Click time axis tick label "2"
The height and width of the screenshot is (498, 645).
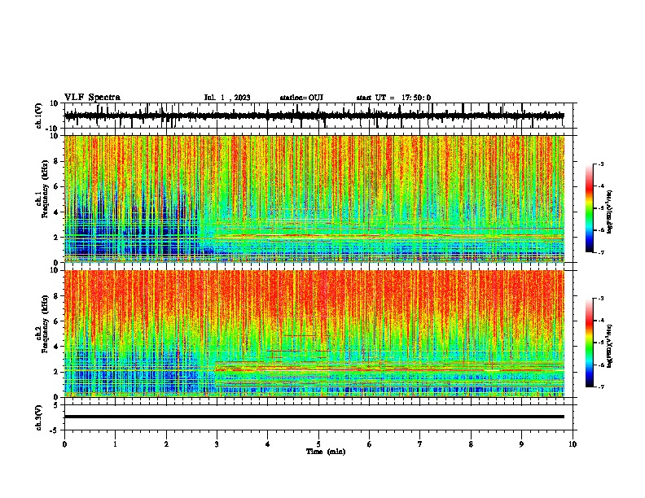point(166,444)
